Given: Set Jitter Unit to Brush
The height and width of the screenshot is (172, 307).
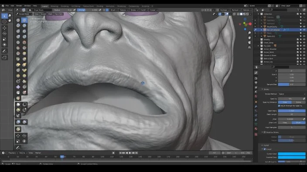Looking at the screenshot, I should tap(299, 122).
